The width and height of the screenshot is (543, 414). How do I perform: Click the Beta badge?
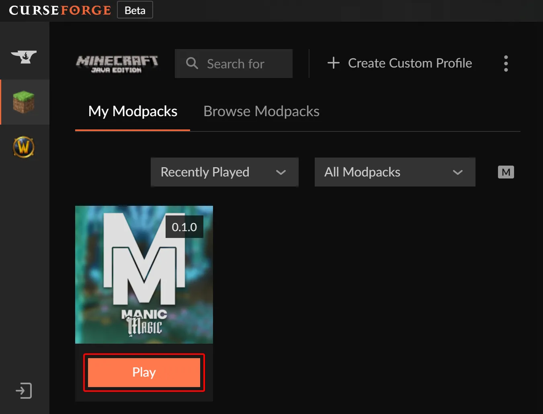[x=135, y=10]
